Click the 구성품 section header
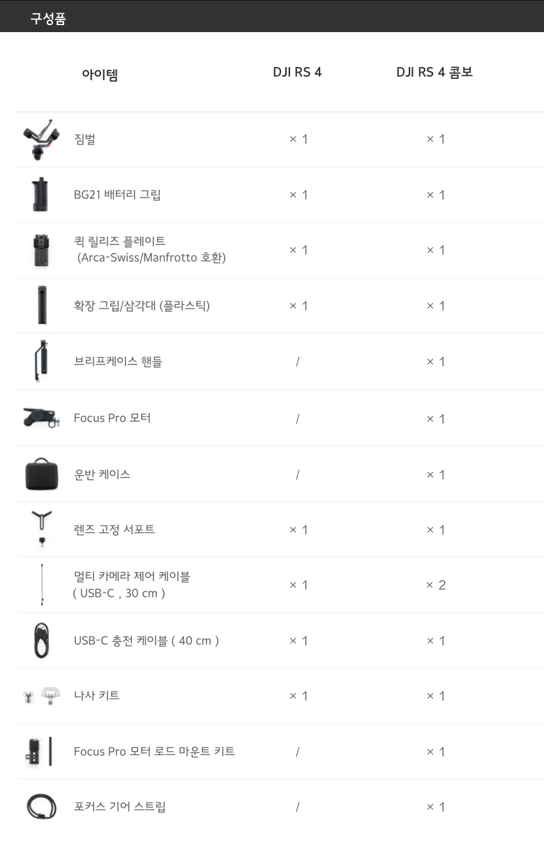This screenshot has height=850, width=544. click(48, 19)
